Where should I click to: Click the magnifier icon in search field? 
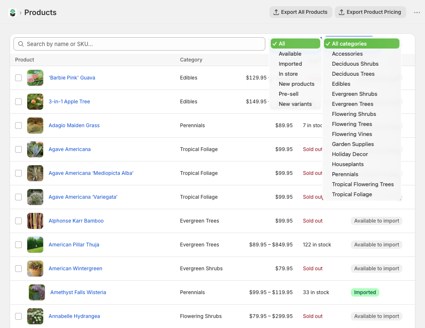click(21, 44)
